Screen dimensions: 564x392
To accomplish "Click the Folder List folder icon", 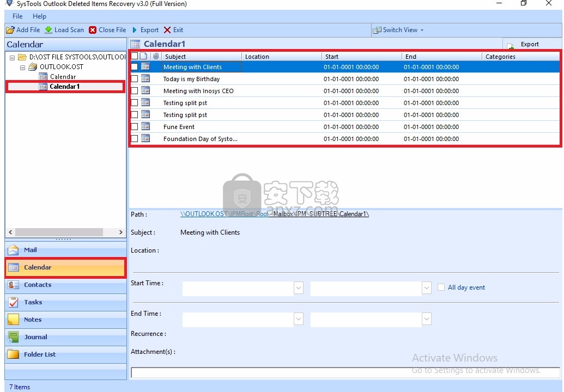I will click(x=13, y=354).
